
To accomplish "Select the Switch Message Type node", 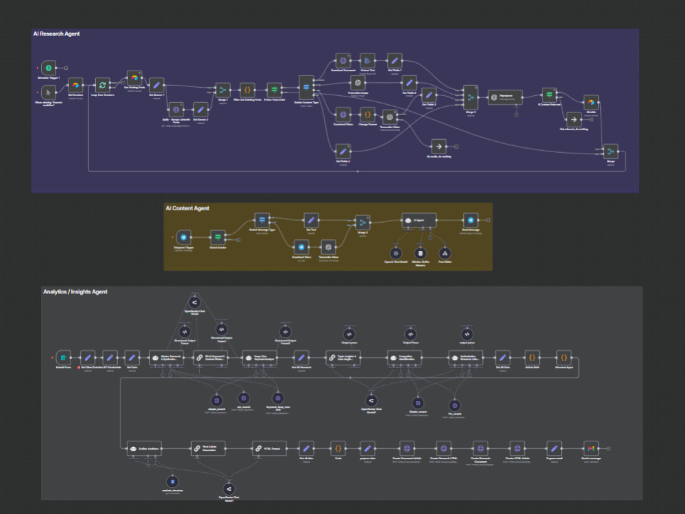I will (x=262, y=220).
